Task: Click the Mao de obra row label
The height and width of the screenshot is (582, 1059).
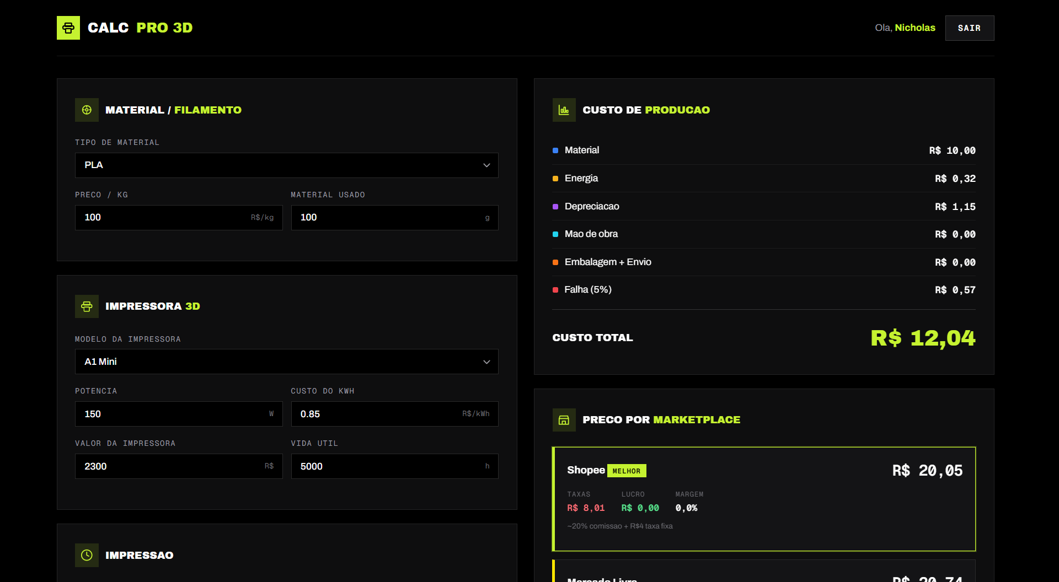Action: click(x=591, y=234)
